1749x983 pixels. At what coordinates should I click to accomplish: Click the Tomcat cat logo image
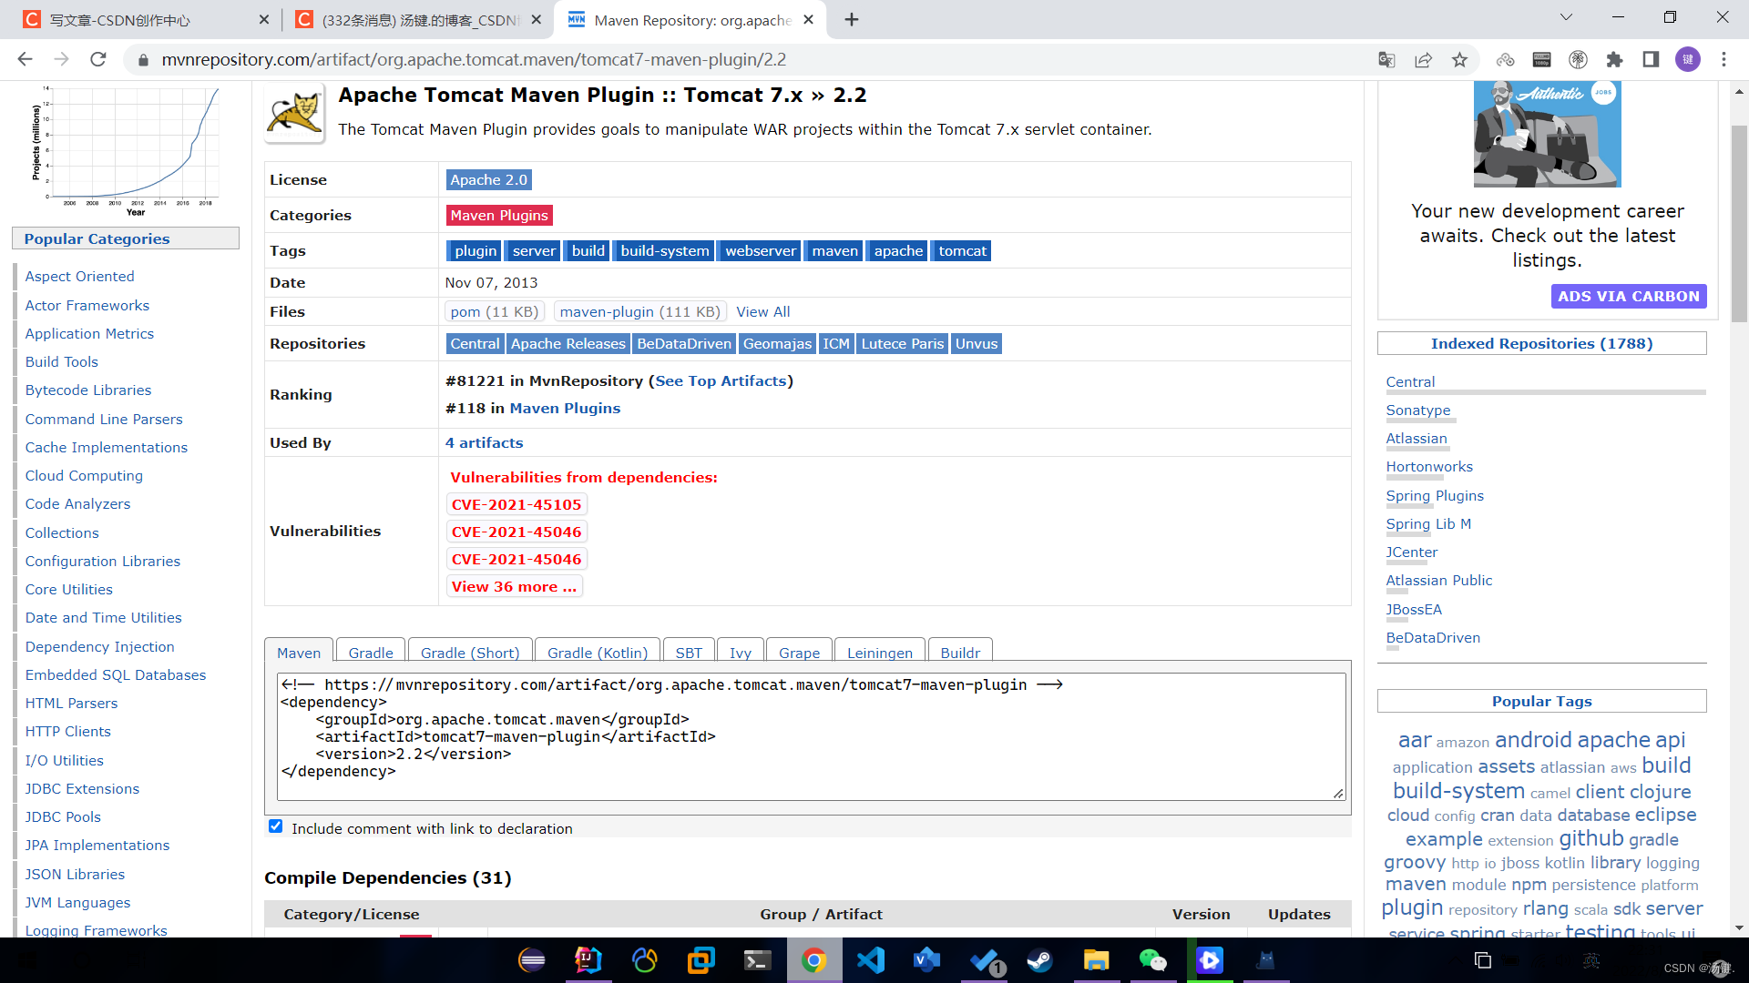pos(294,114)
